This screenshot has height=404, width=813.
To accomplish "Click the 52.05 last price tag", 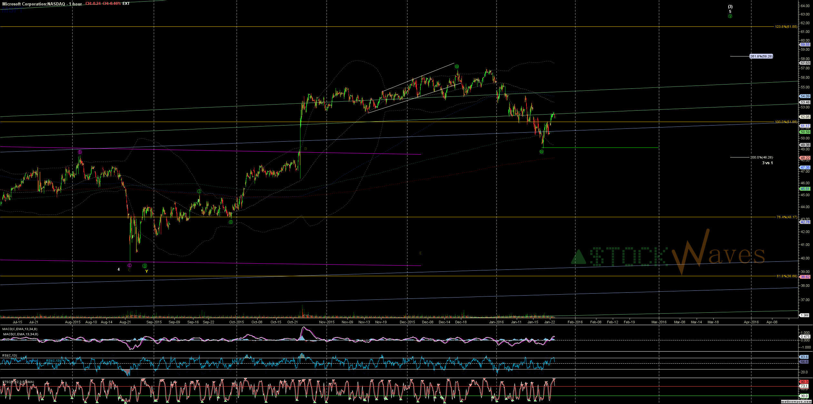I will click(805, 117).
